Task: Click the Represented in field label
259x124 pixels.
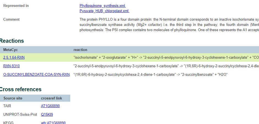Action: [16, 6]
